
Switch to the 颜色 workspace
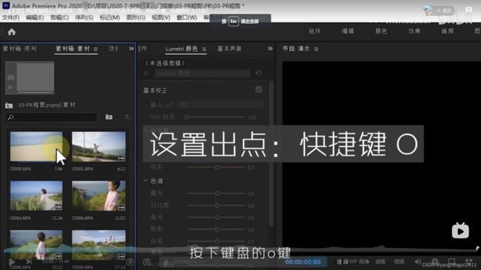tap(381, 31)
